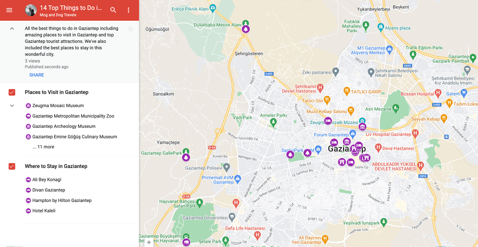Click Erikçe Piknik Alanı camera icon
This screenshot has height=247, width=478.
213,7
